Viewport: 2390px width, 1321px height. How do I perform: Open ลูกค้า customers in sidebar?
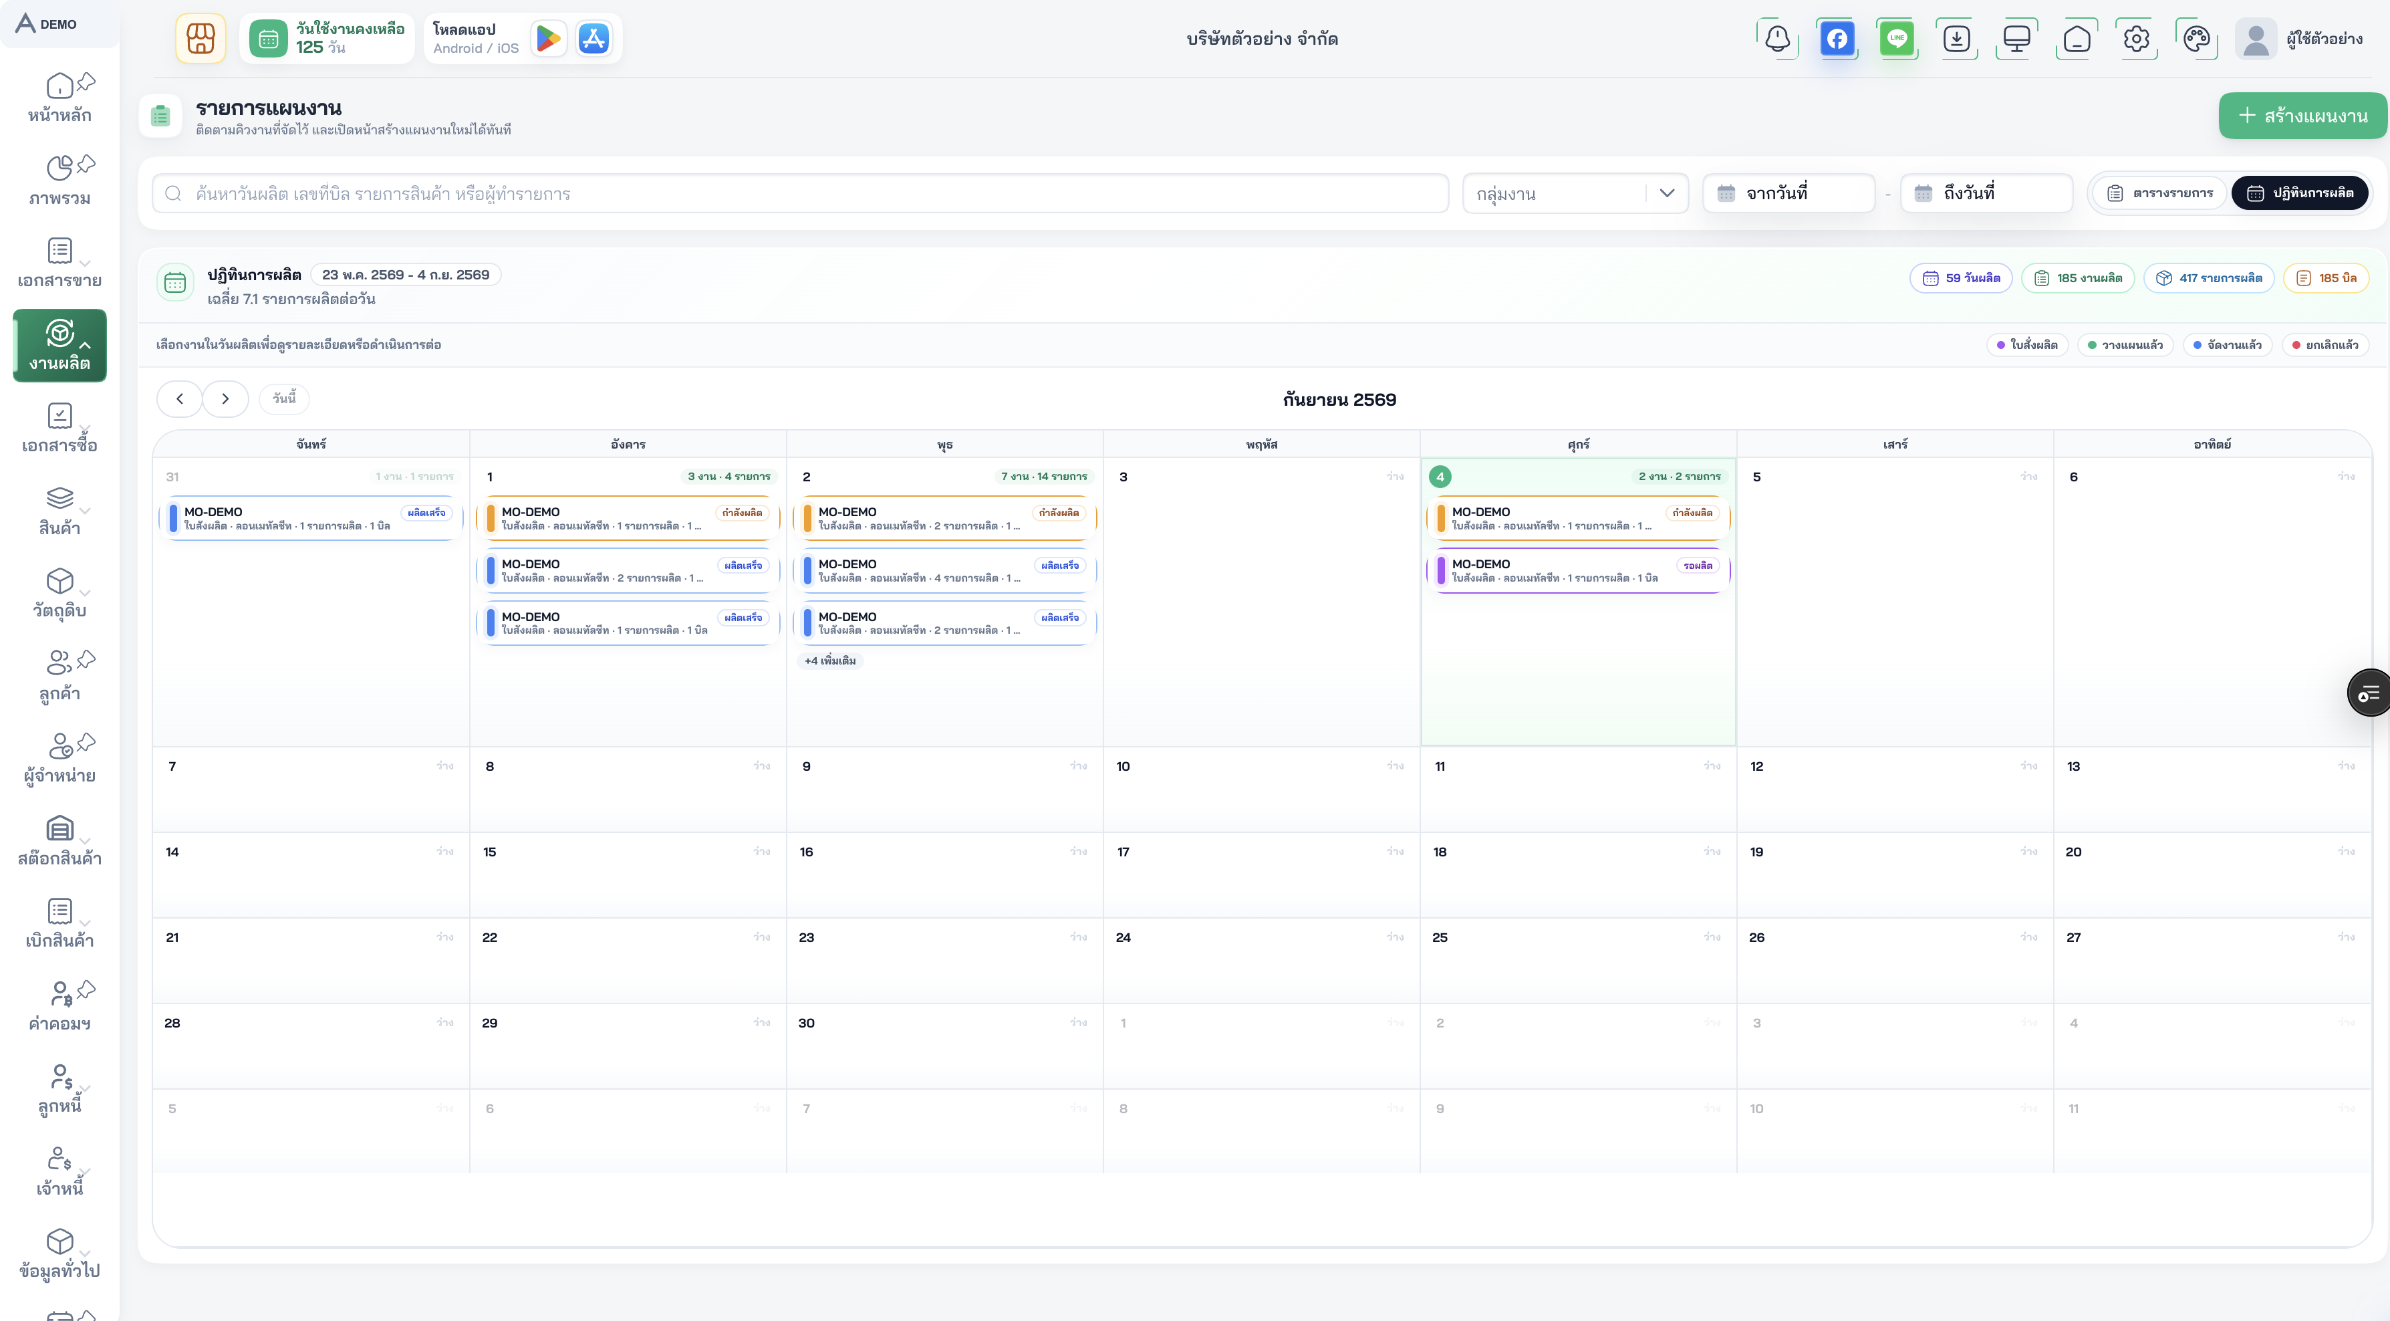[59, 676]
